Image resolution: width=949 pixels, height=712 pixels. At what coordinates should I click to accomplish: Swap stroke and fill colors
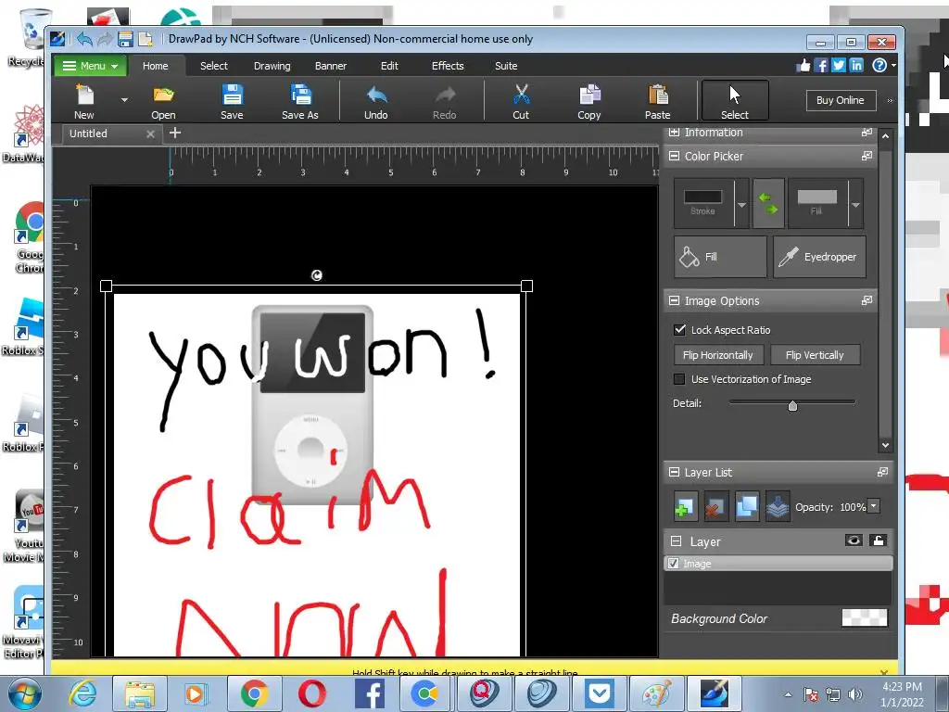point(768,203)
